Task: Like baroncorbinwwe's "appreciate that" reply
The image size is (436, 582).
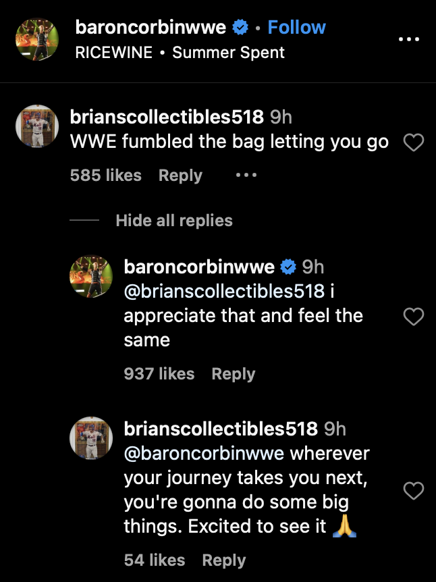Action: coord(412,316)
